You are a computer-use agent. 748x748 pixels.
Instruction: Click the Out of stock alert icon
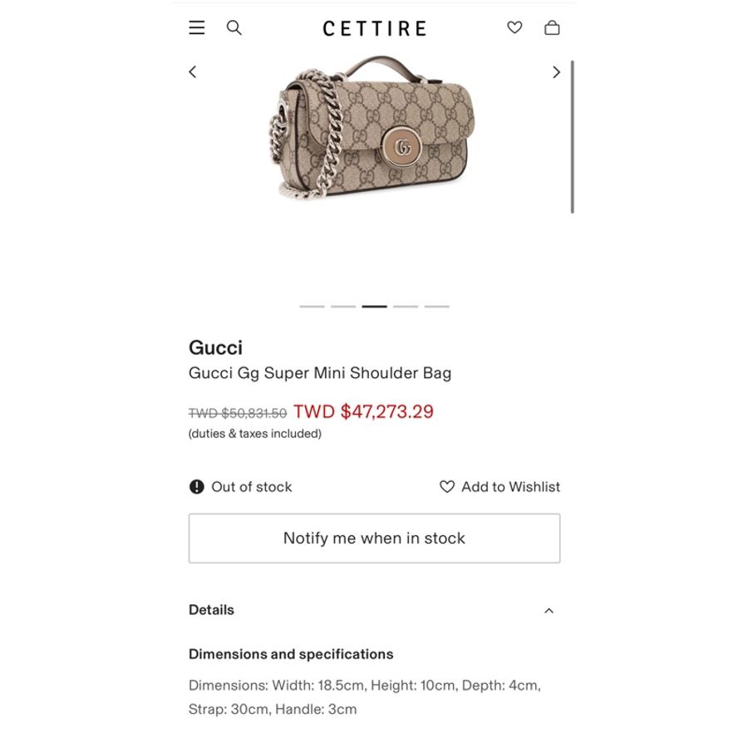(196, 486)
